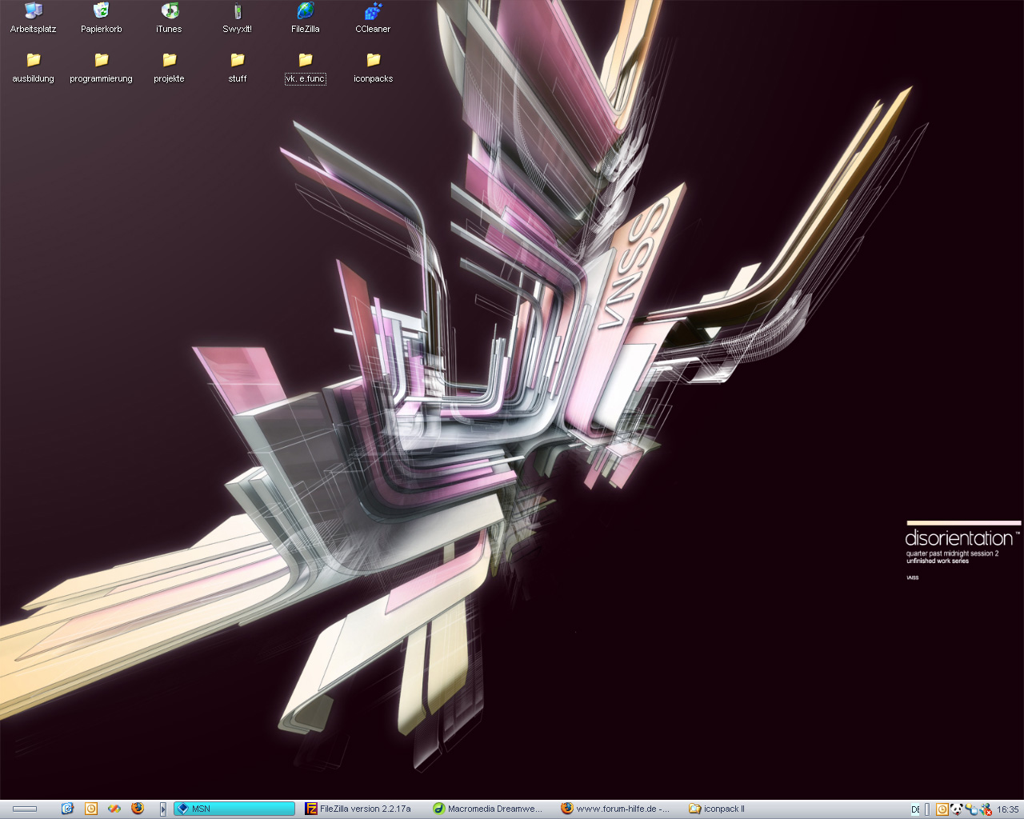
Task: Switch to the www.forum-hilfe.de Firefox window
Action: pos(618,809)
